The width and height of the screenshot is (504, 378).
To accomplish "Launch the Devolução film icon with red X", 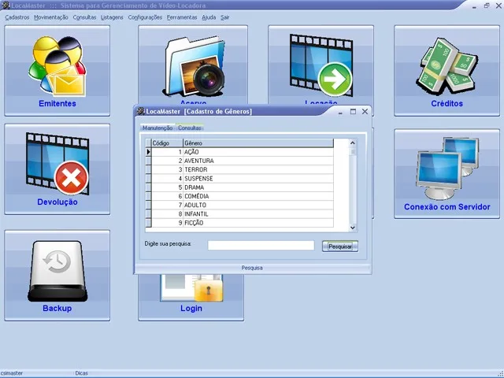I will click(57, 164).
